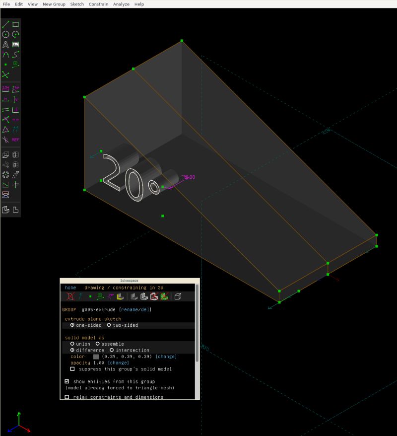Select the Line segment tool
Image resolution: width=397 pixels, height=436 pixels.
(6, 24)
